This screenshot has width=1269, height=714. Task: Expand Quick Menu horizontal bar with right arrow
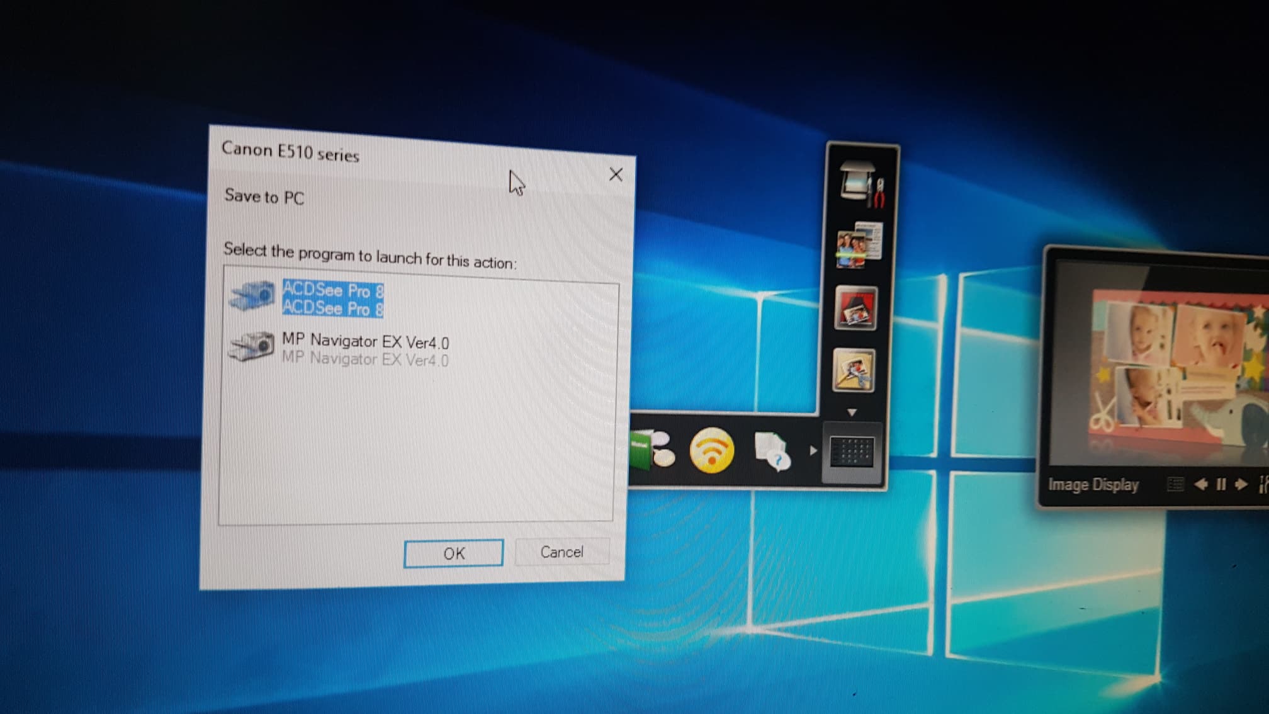[813, 451]
